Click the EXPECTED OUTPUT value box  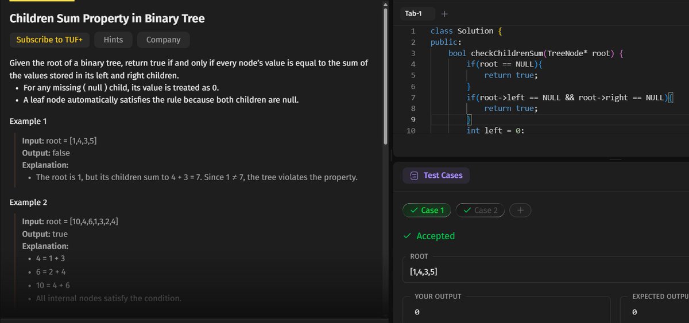tap(655, 313)
